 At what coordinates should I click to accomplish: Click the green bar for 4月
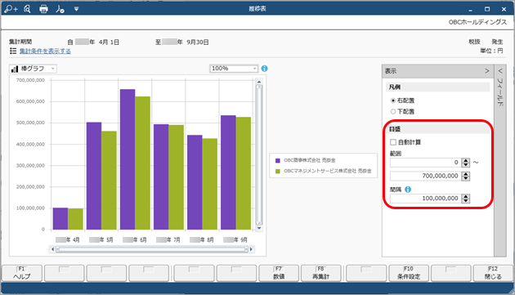[x=75, y=219]
